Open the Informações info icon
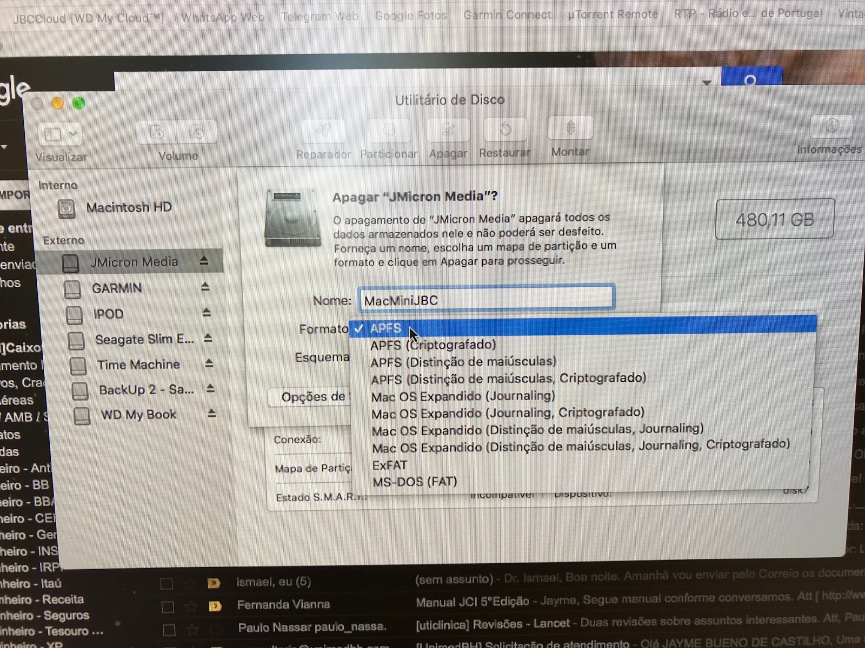Screen dimensions: 865x648 [x=831, y=127]
